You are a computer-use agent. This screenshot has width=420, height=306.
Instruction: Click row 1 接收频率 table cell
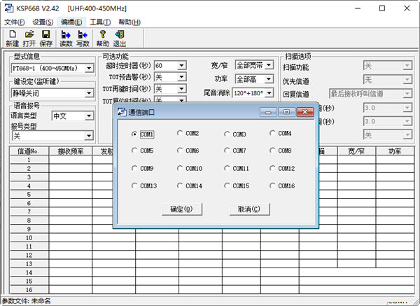coord(70,160)
